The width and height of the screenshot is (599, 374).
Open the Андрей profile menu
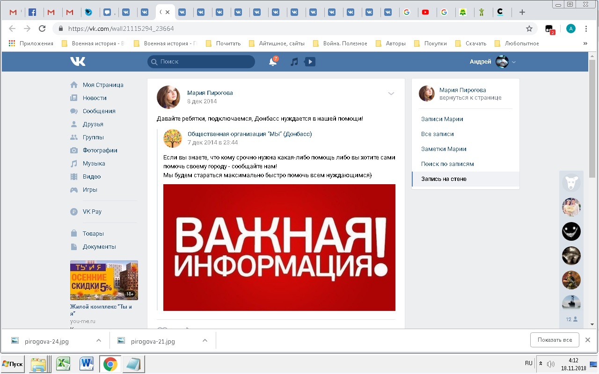click(x=492, y=62)
